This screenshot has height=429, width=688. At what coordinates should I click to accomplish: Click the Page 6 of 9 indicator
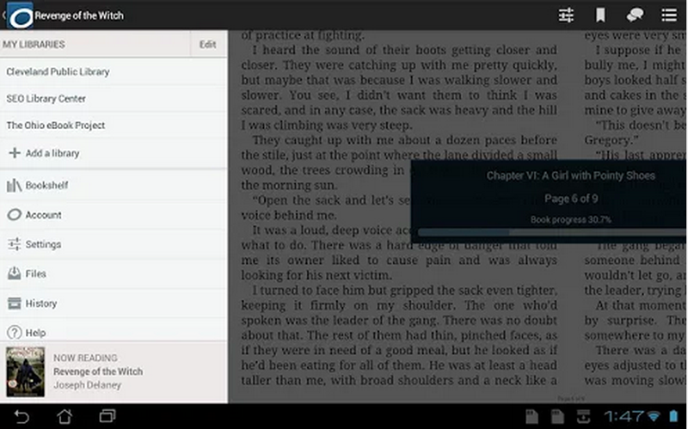[x=571, y=199]
